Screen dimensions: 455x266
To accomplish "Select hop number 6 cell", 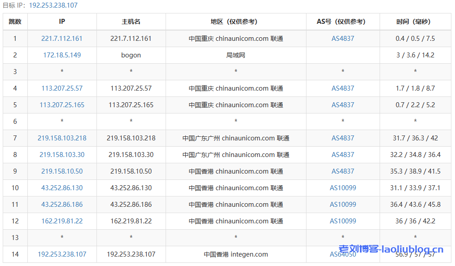I will click(x=15, y=121).
